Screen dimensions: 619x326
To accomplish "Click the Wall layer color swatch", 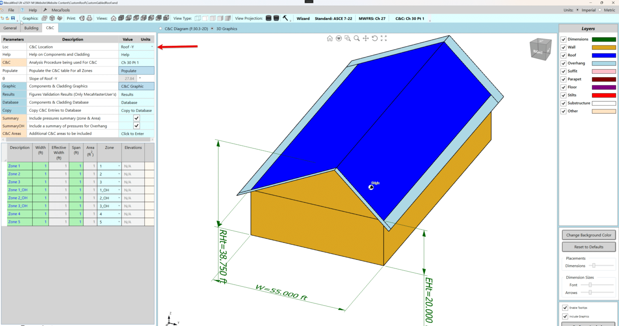I will click(604, 47).
